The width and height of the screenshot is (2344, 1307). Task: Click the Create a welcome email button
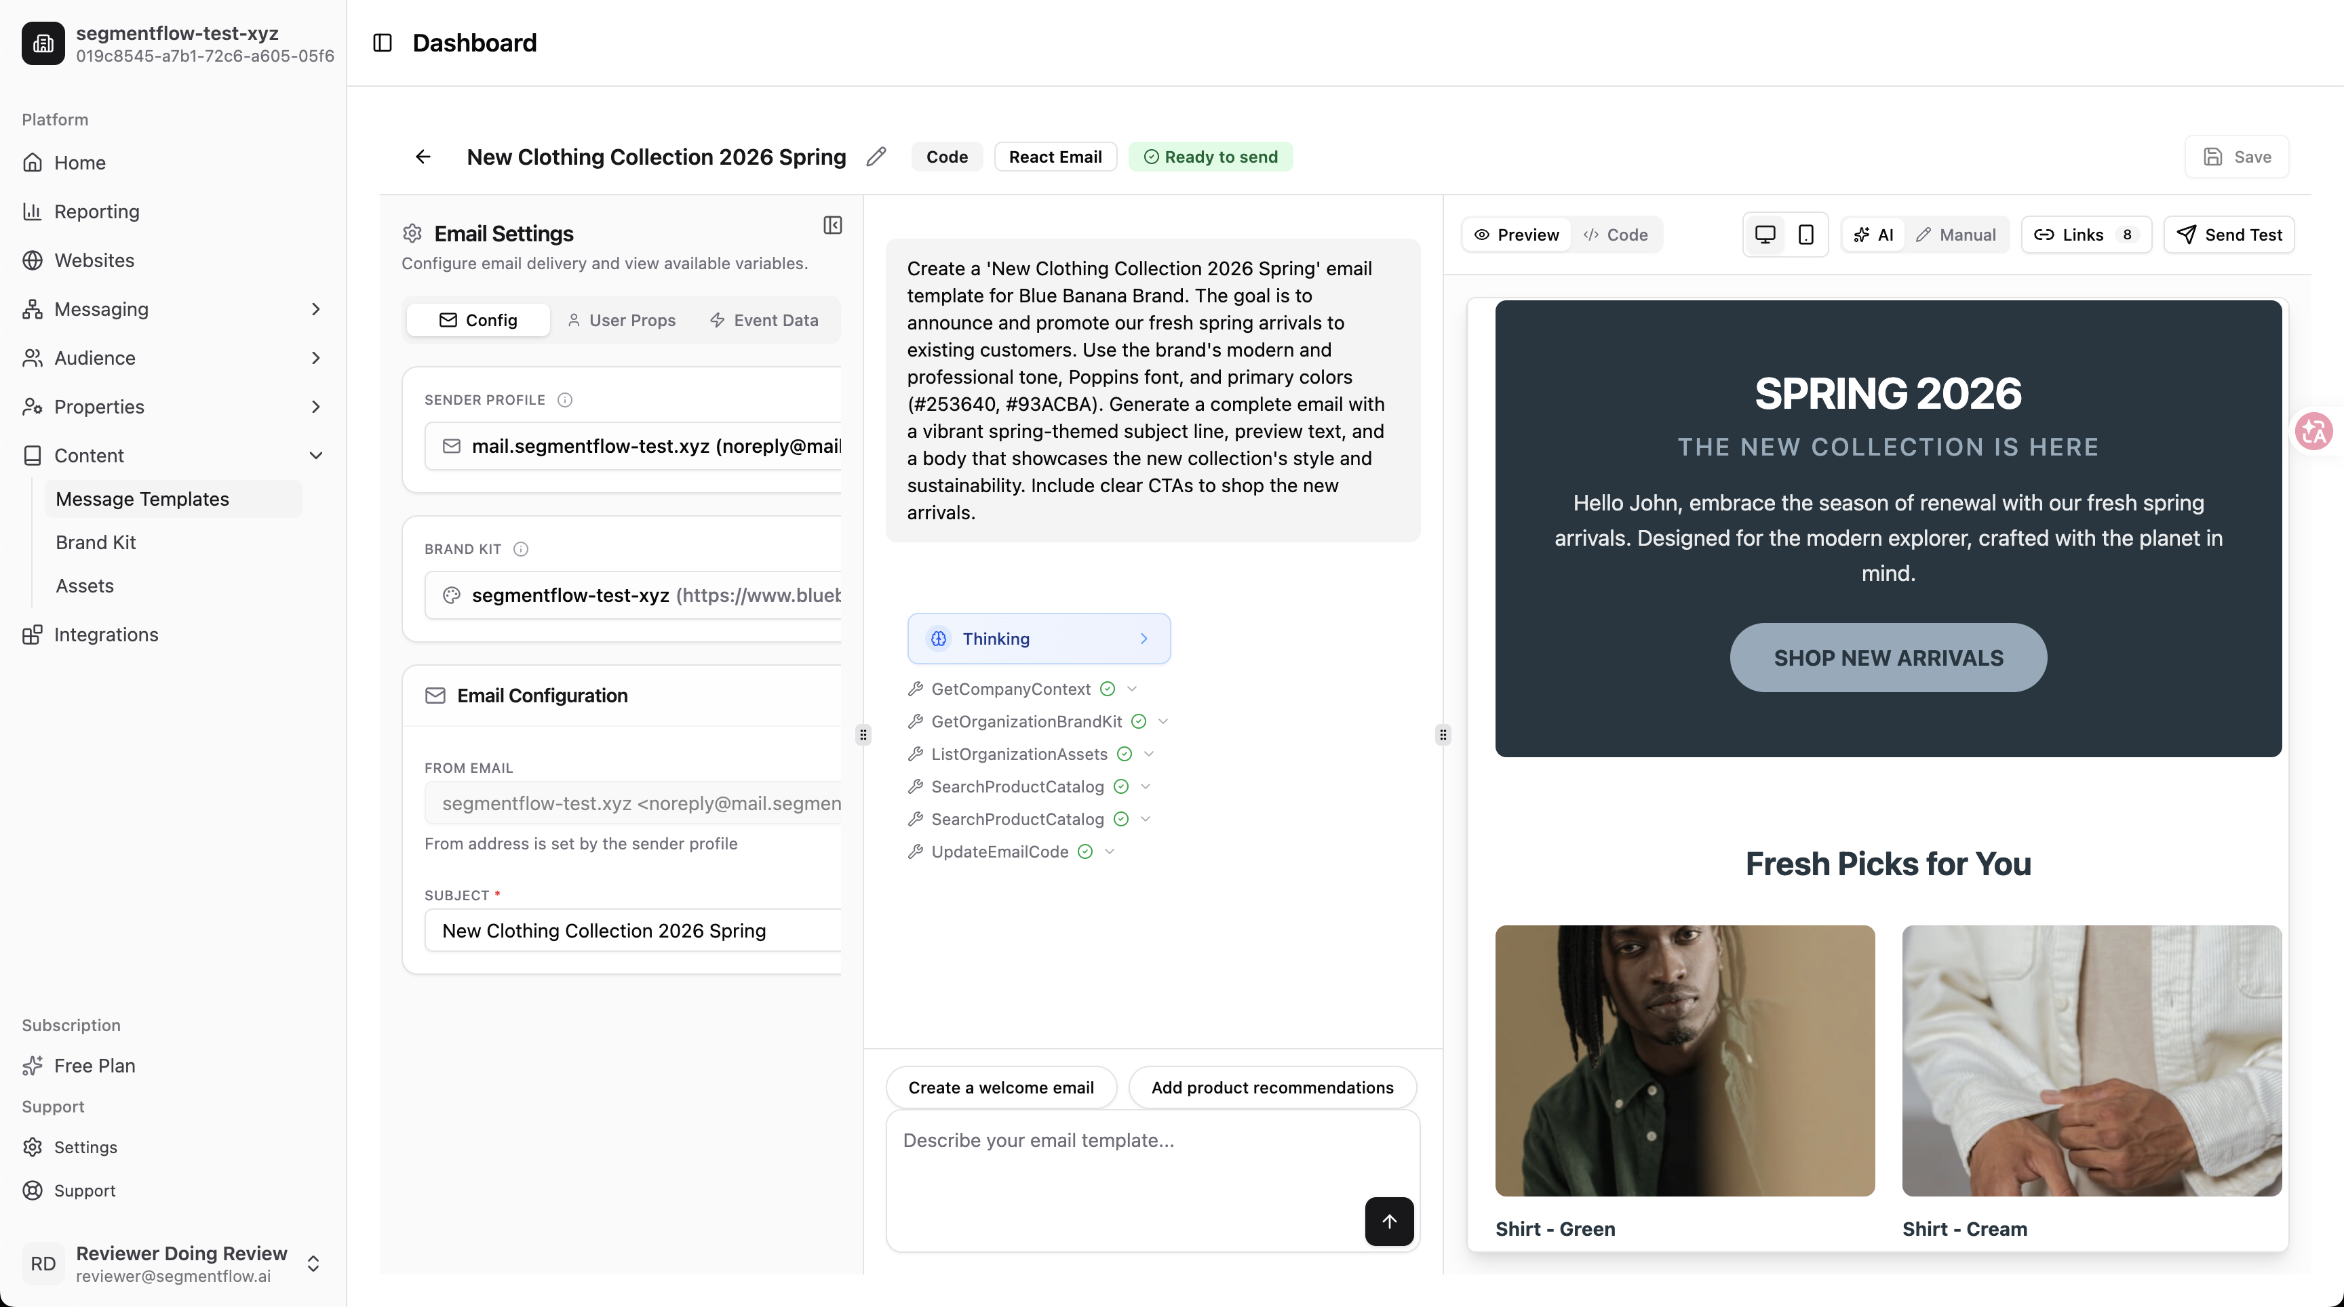click(1001, 1087)
